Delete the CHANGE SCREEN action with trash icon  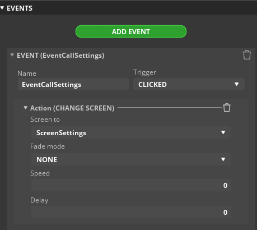227,108
